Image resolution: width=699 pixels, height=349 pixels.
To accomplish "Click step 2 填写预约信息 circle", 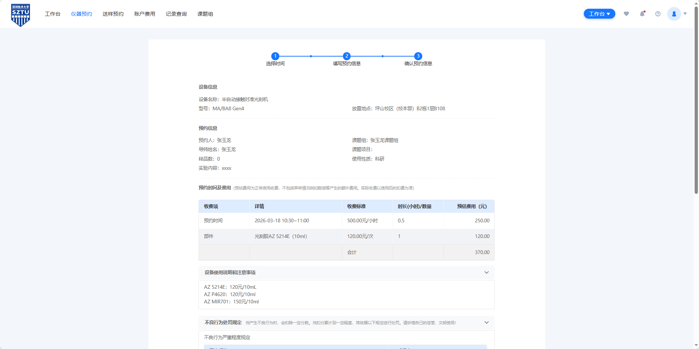I will 347,56.
